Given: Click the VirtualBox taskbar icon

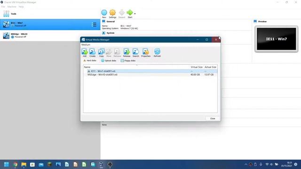Looking at the screenshot, I should [101, 164].
